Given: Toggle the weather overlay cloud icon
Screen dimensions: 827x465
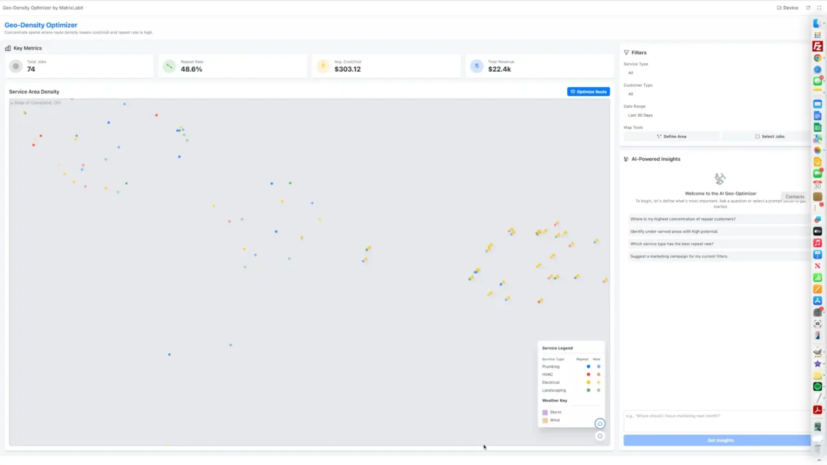Looking at the screenshot, I should click(600, 424).
